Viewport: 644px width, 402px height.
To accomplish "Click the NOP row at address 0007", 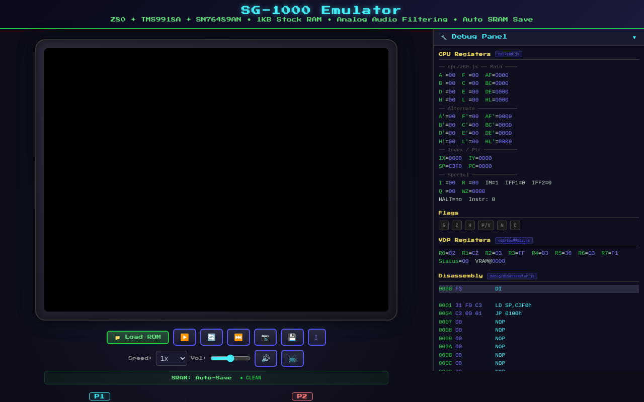I will pyautogui.click(x=539, y=322).
